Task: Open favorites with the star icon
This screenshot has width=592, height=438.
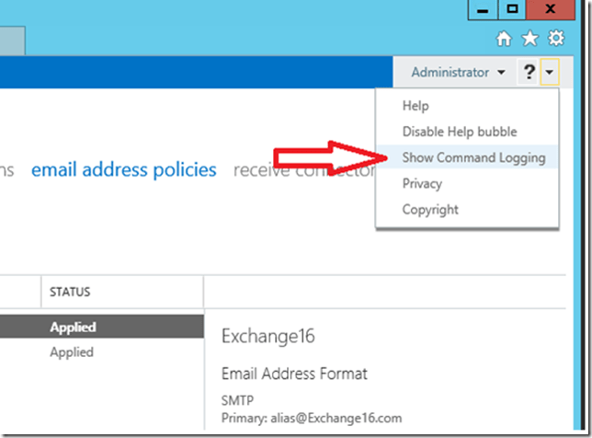Action: tap(529, 39)
